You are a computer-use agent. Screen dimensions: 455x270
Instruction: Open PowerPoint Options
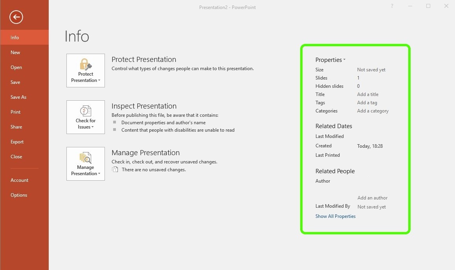[19, 195]
